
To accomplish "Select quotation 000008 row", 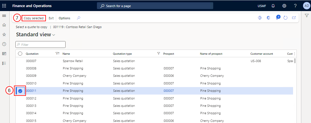I will 154,68.
